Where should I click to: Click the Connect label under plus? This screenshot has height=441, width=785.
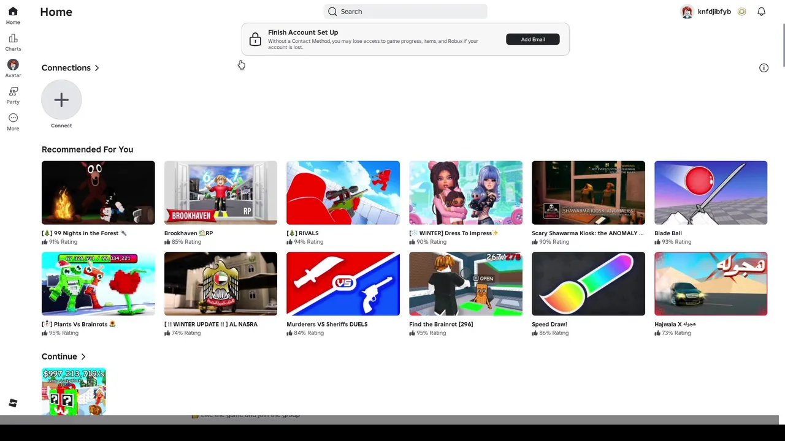[x=61, y=126]
